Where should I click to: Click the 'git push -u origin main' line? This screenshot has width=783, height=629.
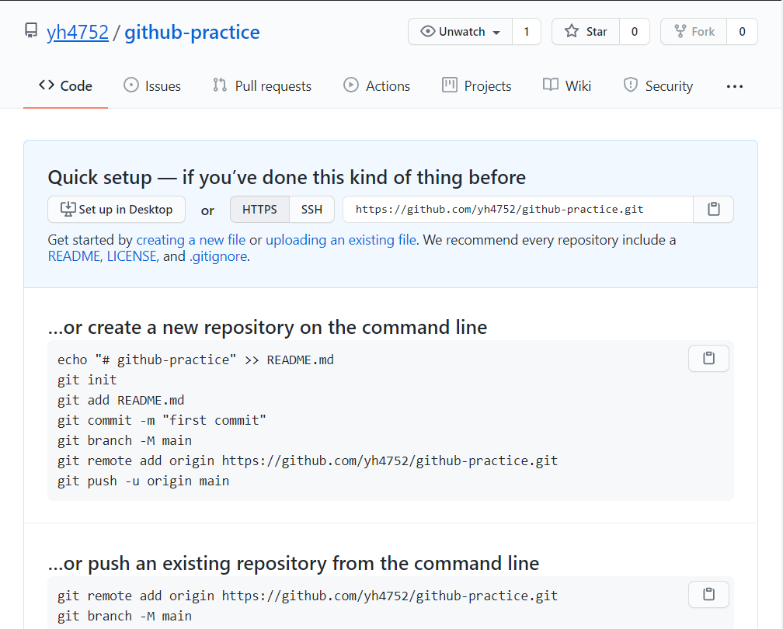click(x=143, y=481)
